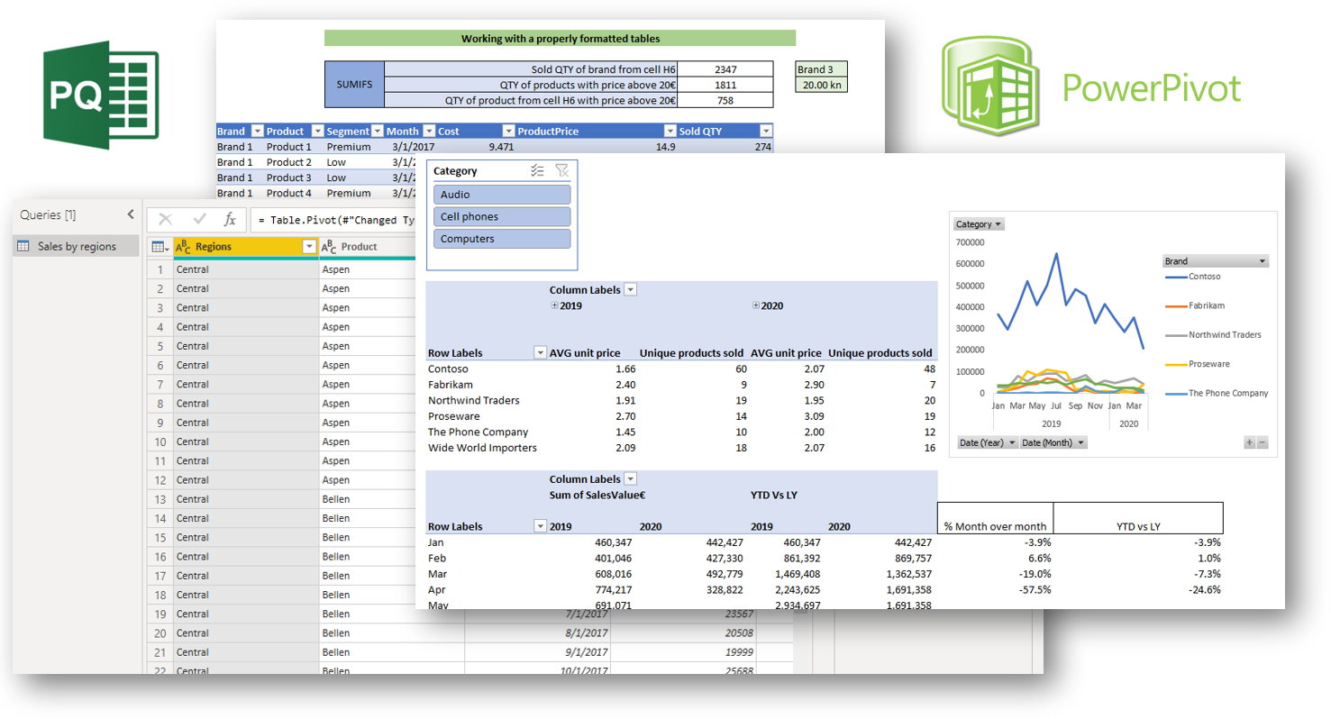The width and height of the screenshot is (1331, 719).
Task: Click the green PQ Excel logo
Action: 101,95
